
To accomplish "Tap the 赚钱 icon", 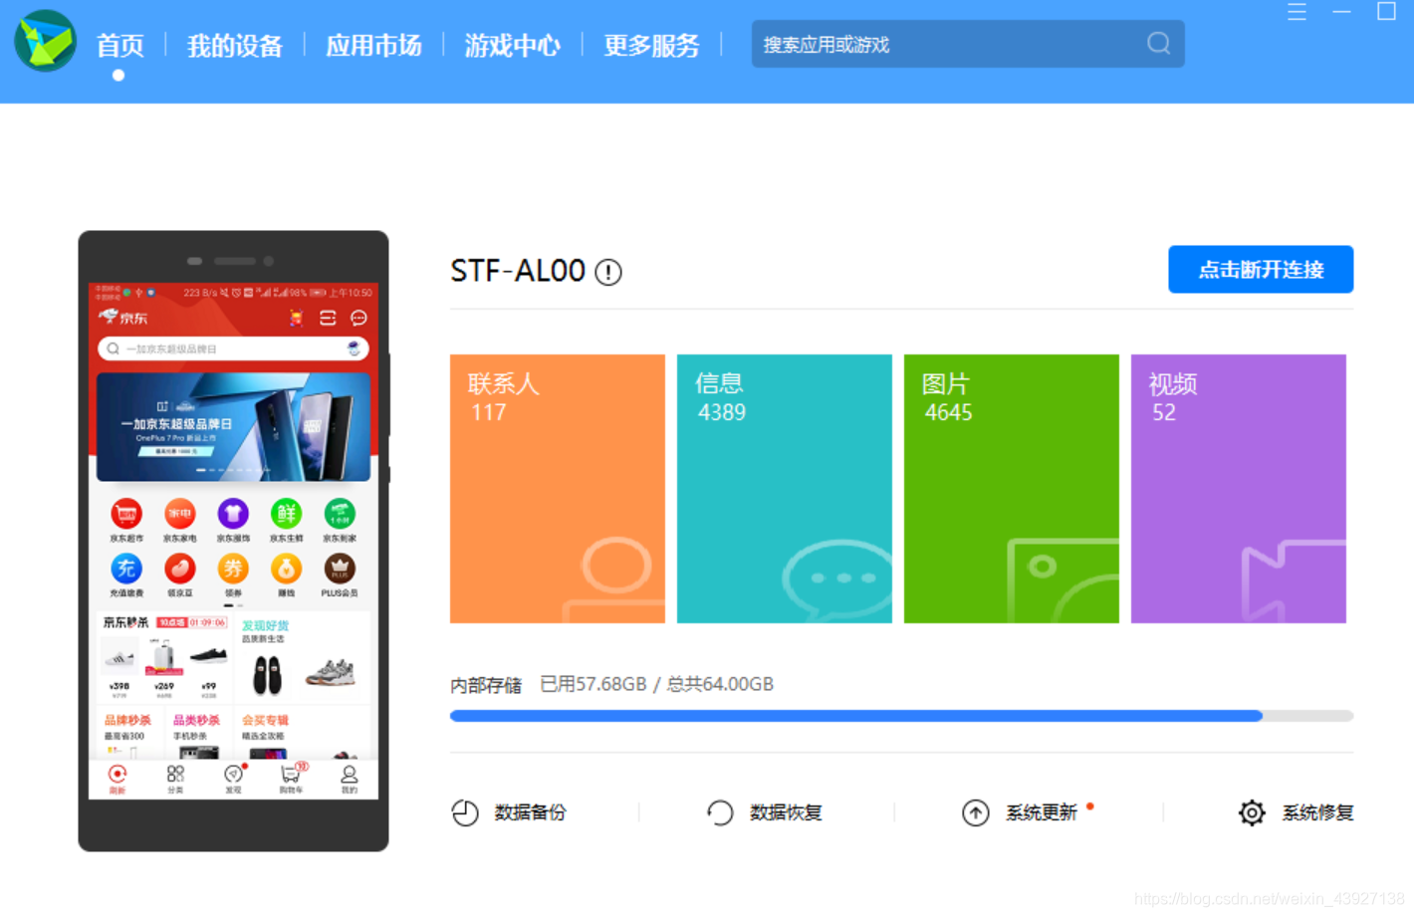I will (286, 570).
